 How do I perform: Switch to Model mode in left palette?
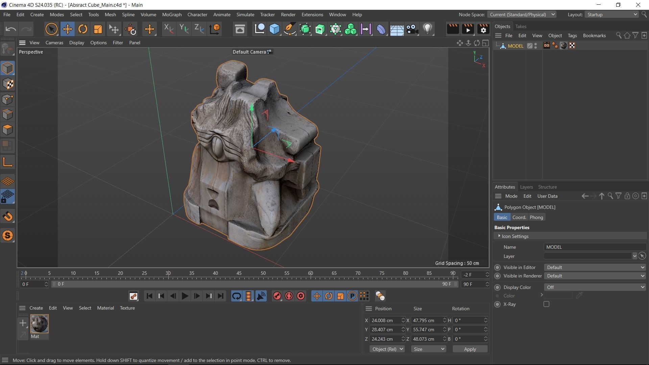pyautogui.click(x=7, y=68)
